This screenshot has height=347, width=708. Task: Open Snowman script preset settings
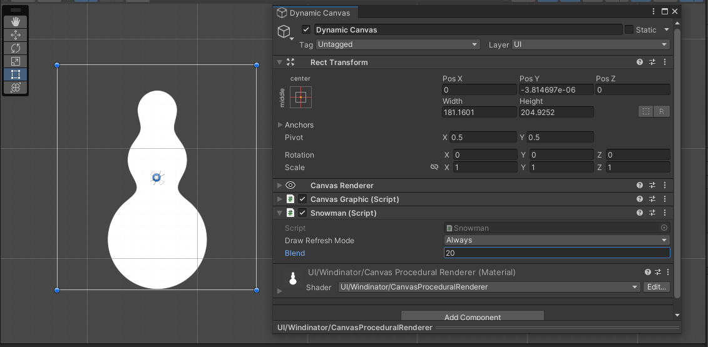point(652,213)
